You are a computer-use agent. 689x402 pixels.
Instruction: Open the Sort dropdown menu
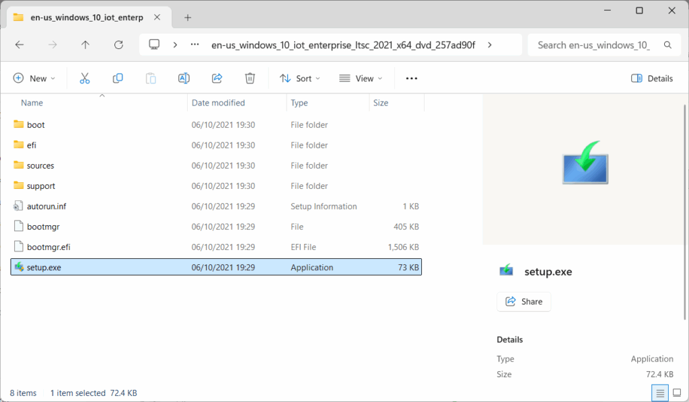click(300, 79)
